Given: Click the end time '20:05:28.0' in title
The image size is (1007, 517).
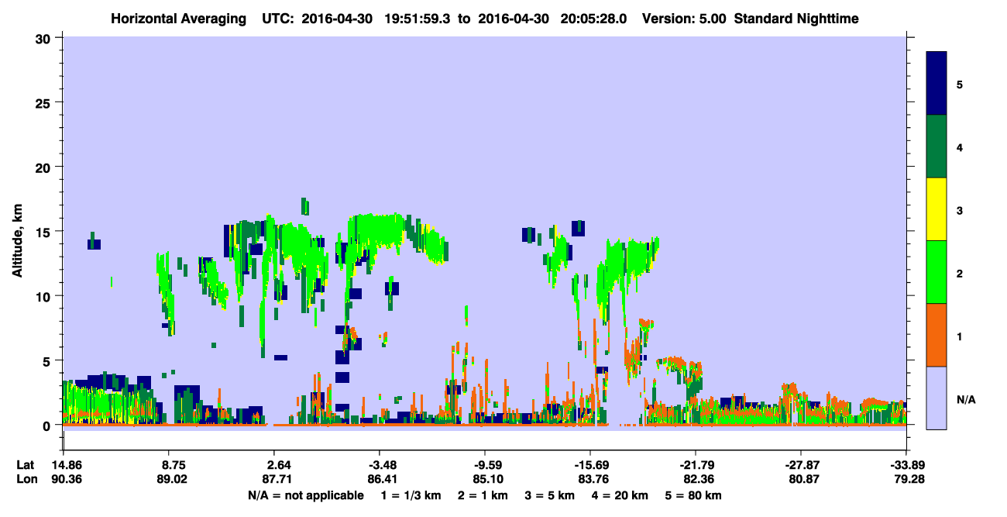Looking at the screenshot, I should point(595,18).
